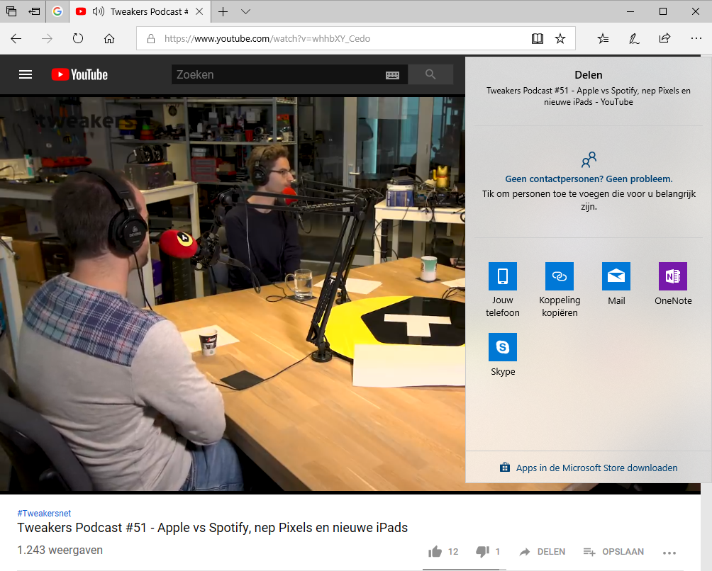This screenshot has height=571, width=712.
Task: Switch to the Tweakers Podcast YouTube tab
Action: coord(140,11)
